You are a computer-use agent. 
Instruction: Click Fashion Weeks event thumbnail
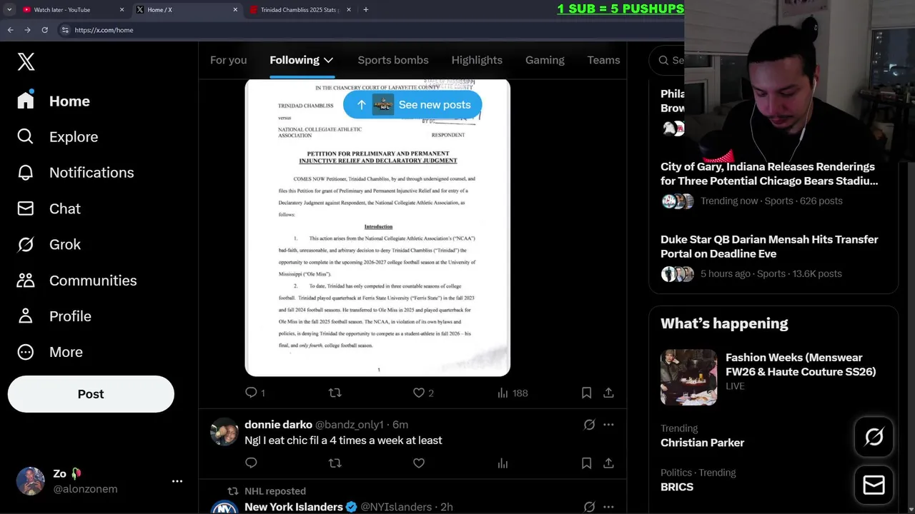[688, 378]
